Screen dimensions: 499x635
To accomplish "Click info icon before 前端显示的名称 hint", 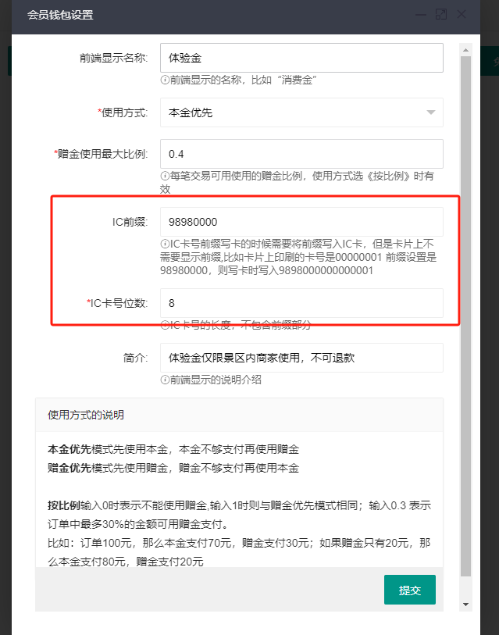I will (x=165, y=80).
